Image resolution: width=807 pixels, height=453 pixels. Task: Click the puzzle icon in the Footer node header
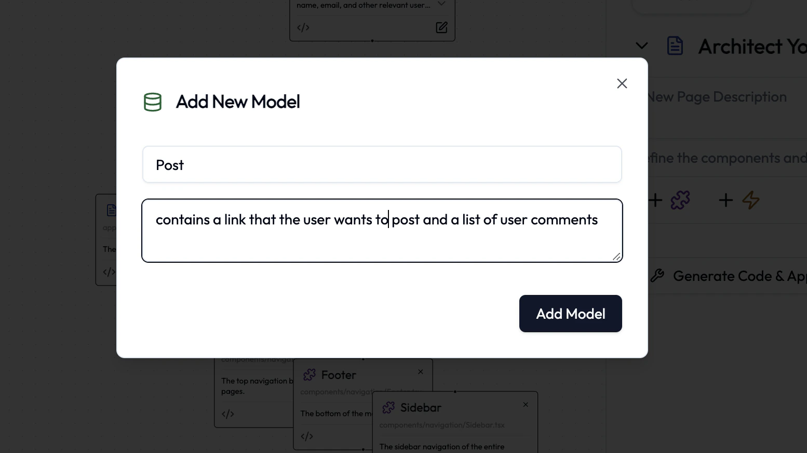[x=310, y=374]
